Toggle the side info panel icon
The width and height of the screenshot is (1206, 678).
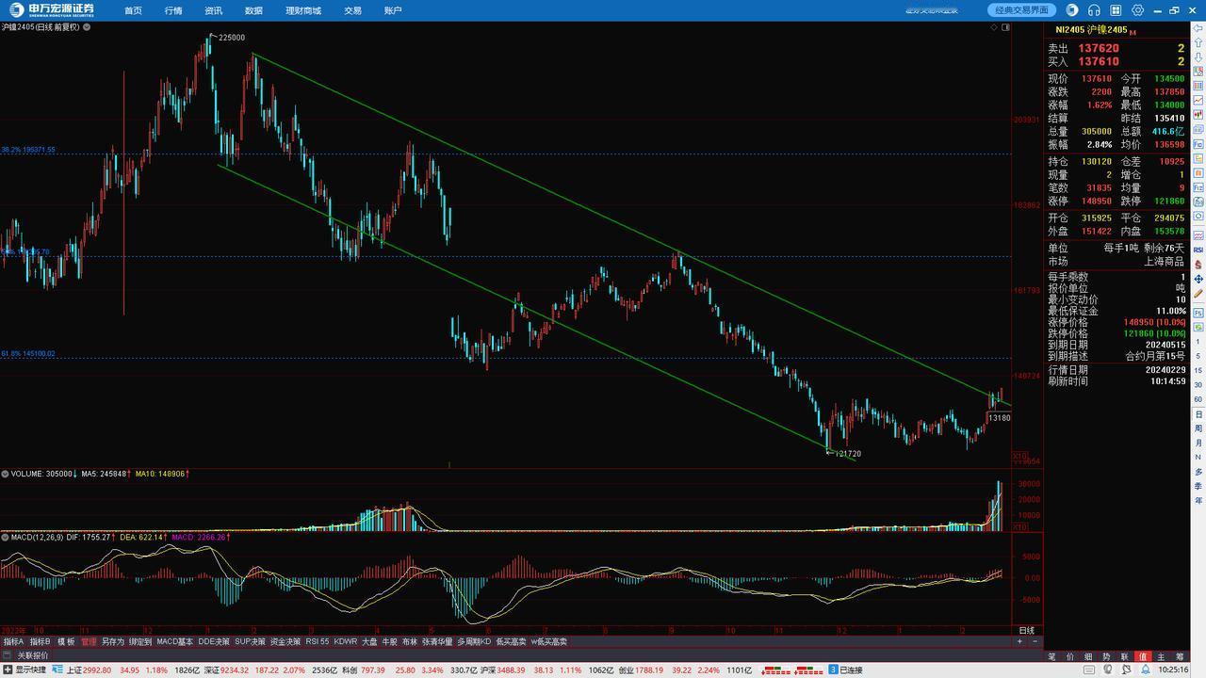tap(1006, 27)
